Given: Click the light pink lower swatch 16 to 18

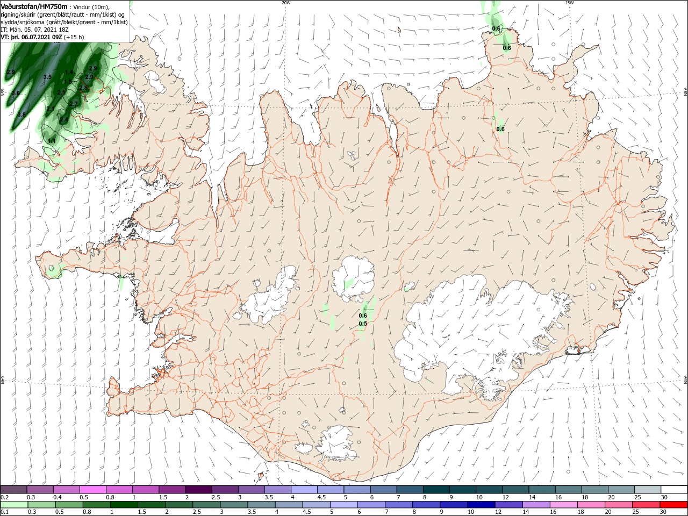Looking at the screenshot, I should click(563, 505).
